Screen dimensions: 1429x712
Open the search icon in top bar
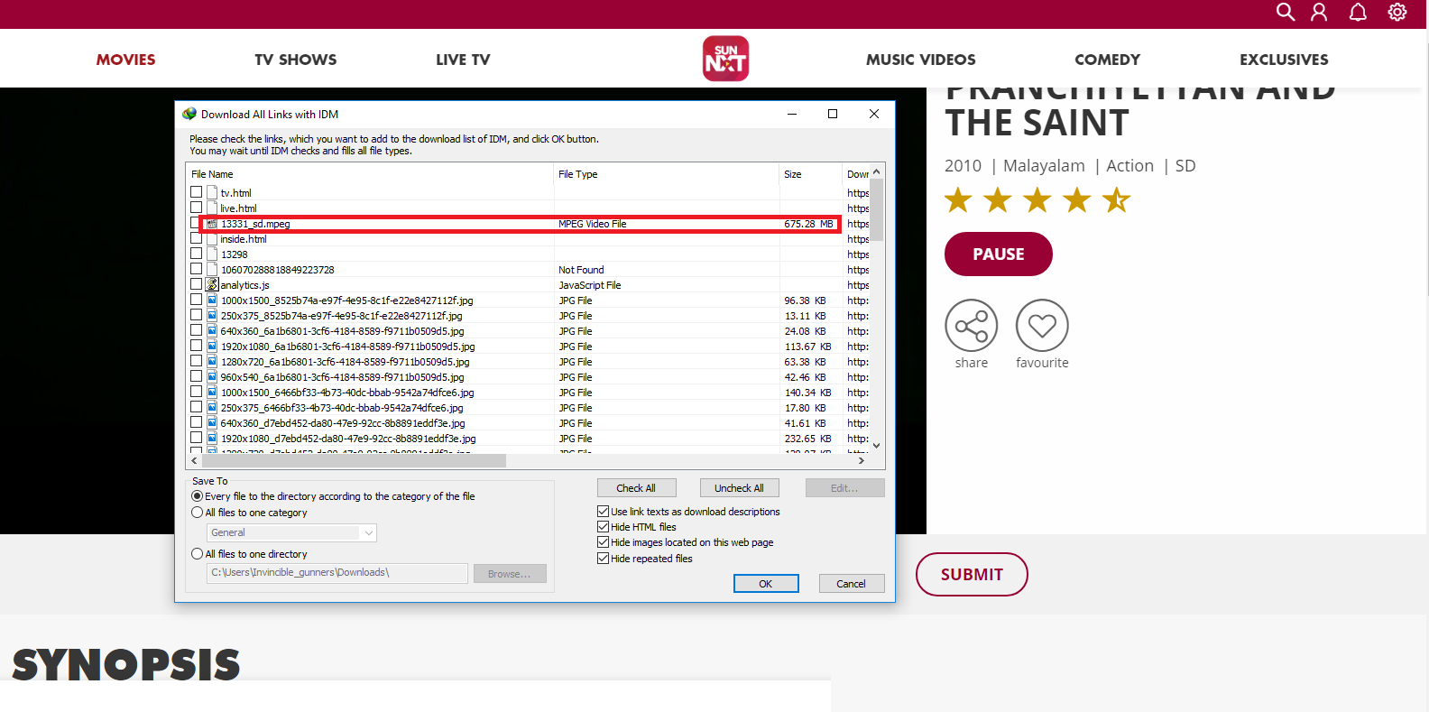point(1286,12)
